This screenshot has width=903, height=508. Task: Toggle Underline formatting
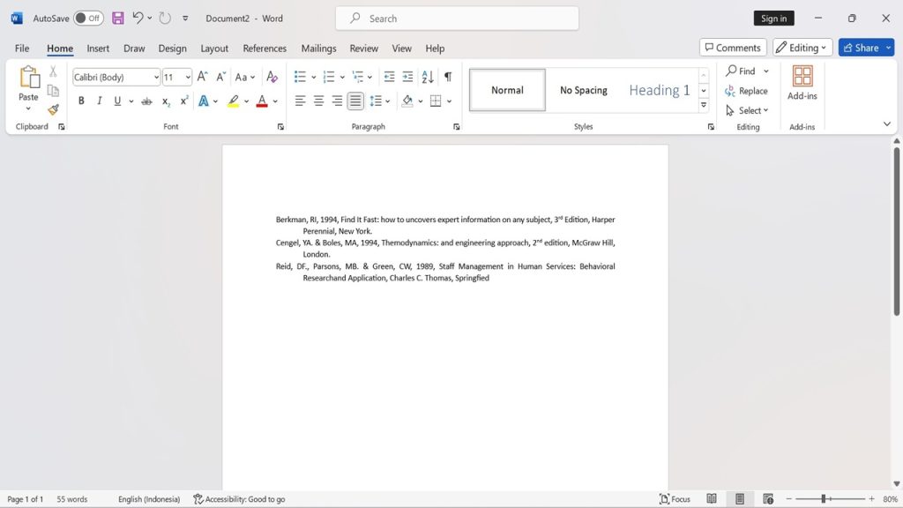pos(117,101)
